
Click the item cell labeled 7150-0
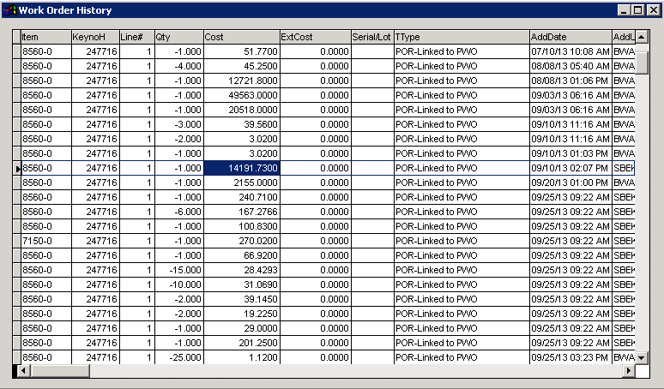45,242
